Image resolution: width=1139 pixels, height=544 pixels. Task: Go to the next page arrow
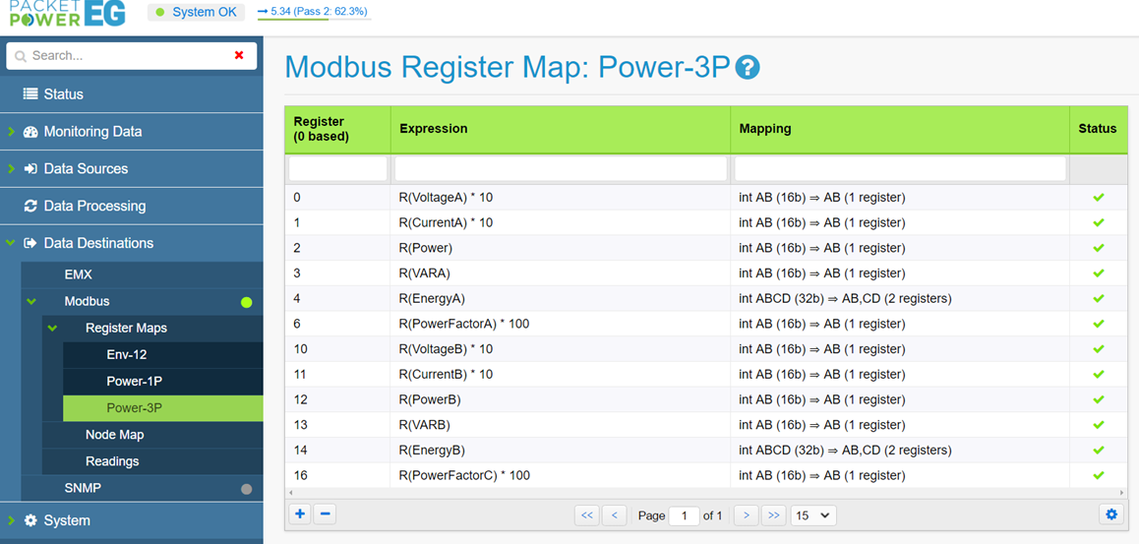pos(747,515)
